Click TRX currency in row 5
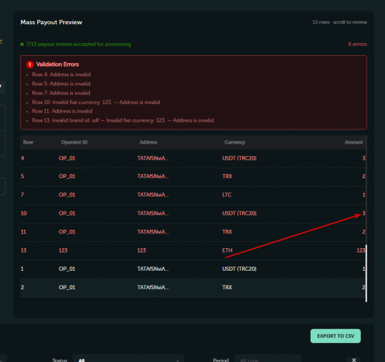The image size is (385, 362). coord(227,176)
